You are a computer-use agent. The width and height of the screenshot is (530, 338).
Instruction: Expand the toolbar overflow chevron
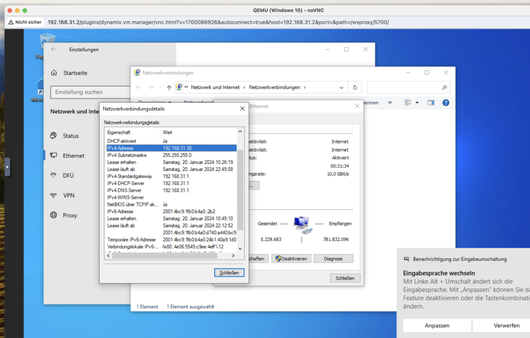pyautogui.click(x=390, y=103)
